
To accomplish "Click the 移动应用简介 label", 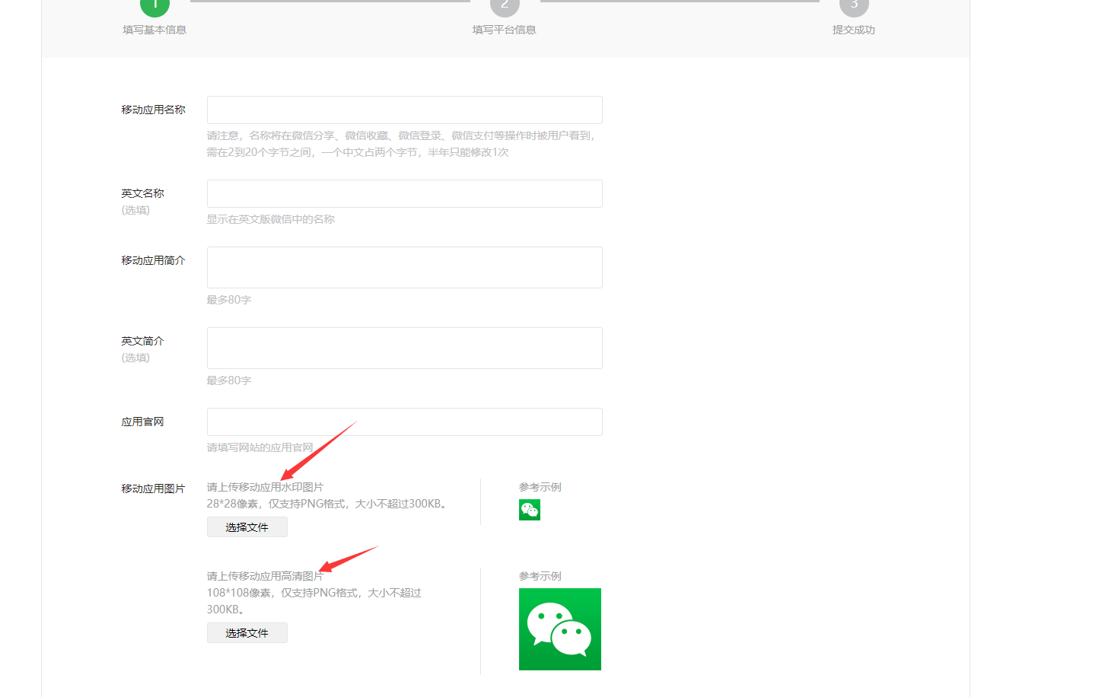I will click(154, 260).
